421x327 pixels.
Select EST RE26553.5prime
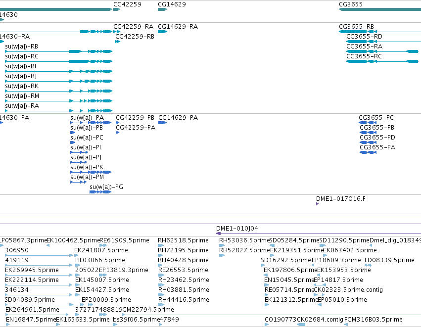coord(184,270)
